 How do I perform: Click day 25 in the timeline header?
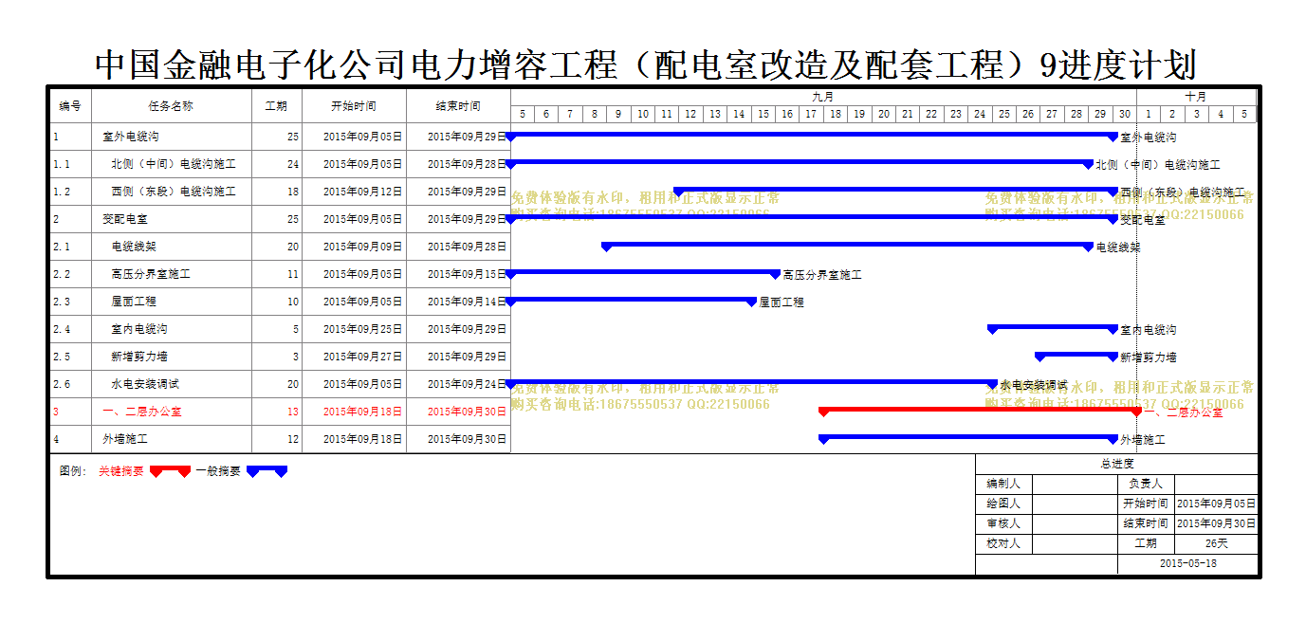click(x=1003, y=114)
